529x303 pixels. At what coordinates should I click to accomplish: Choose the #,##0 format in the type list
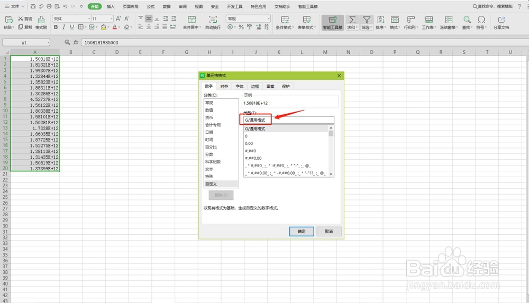click(x=286, y=151)
